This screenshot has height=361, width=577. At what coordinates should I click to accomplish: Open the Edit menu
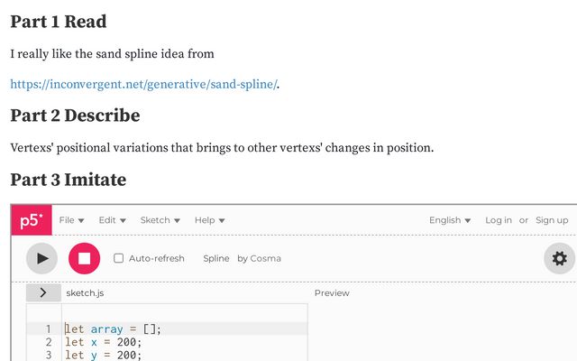point(112,220)
